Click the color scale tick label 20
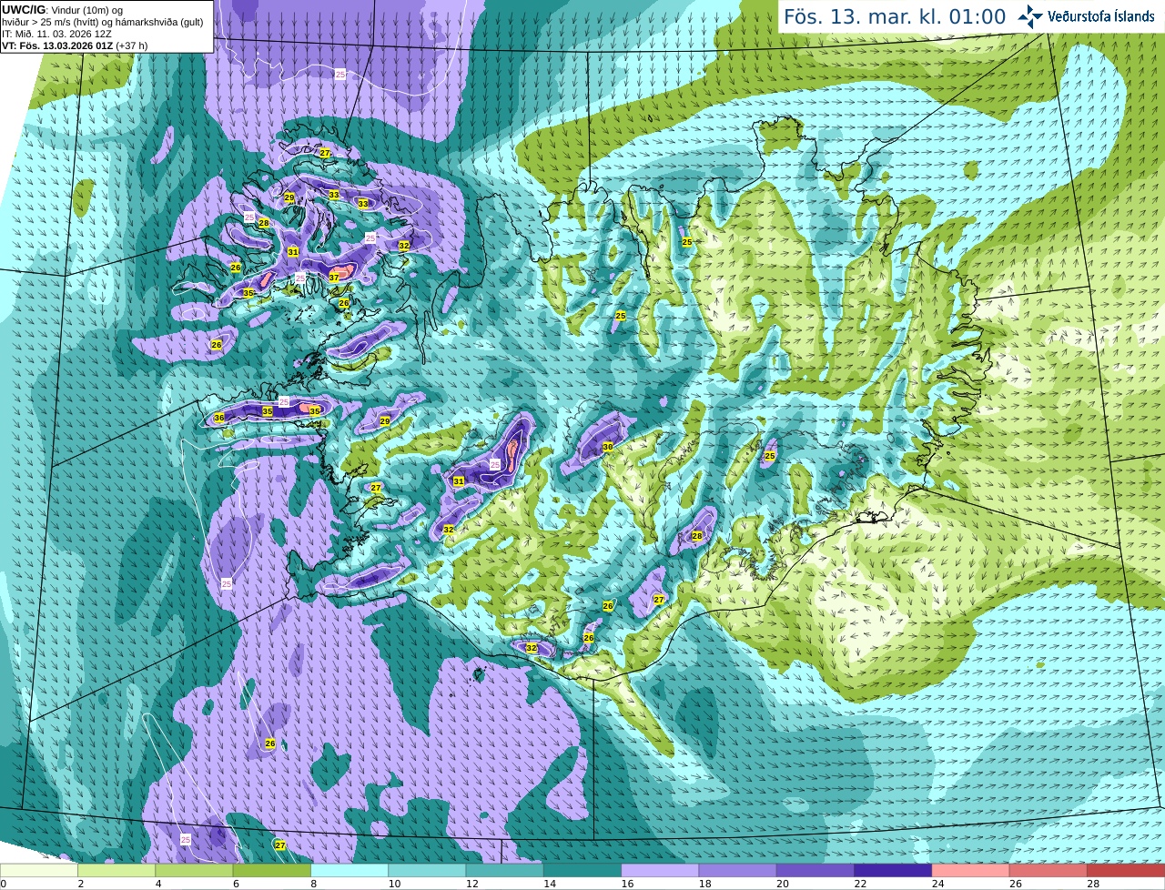 point(783,884)
